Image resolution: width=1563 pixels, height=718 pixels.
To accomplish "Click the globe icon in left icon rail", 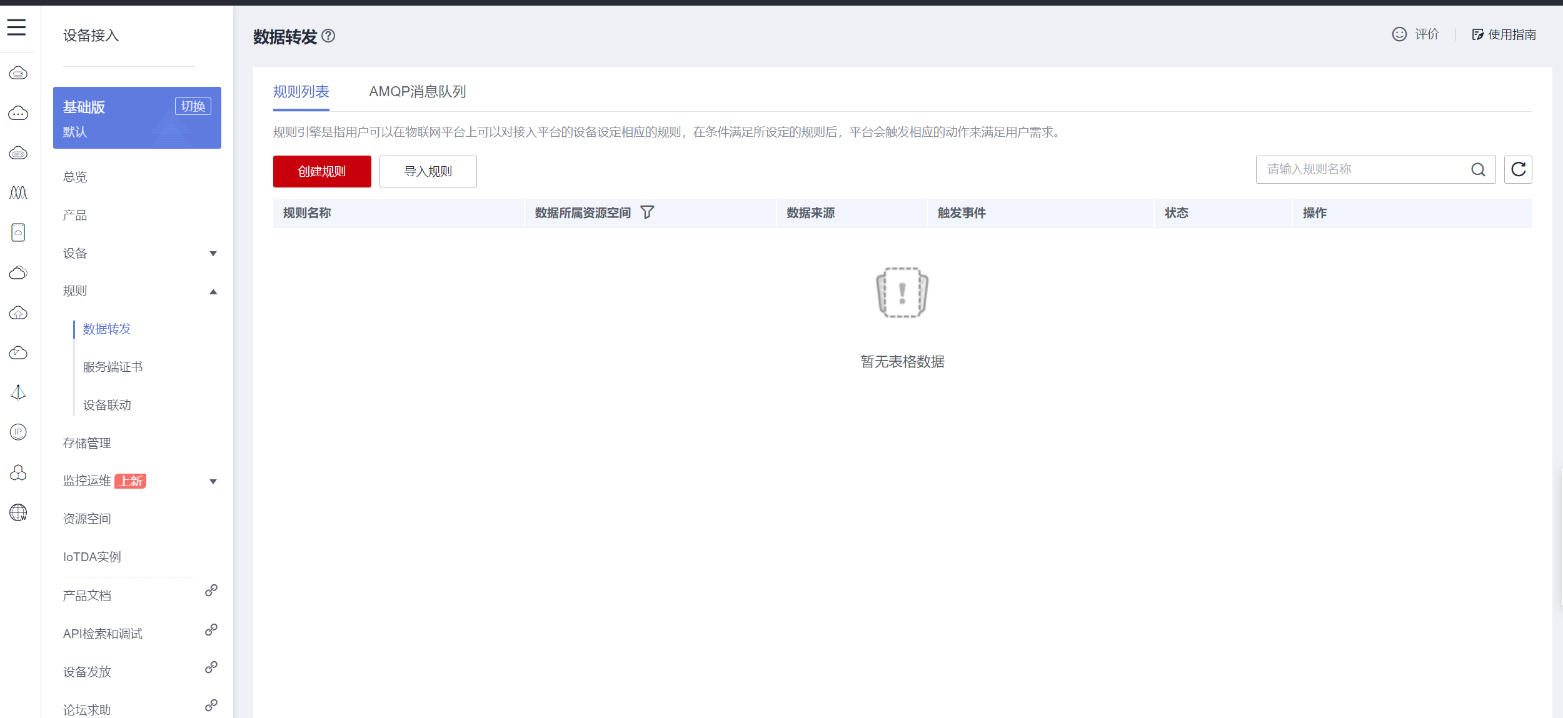I will point(18,512).
